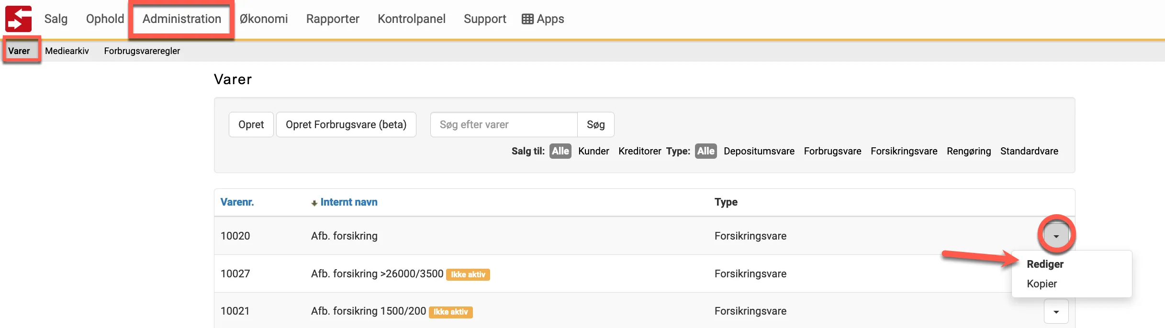The width and height of the screenshot is (1165, 328).
Task: Open the Apps grid menu
Action: click(x=543, y=19)
